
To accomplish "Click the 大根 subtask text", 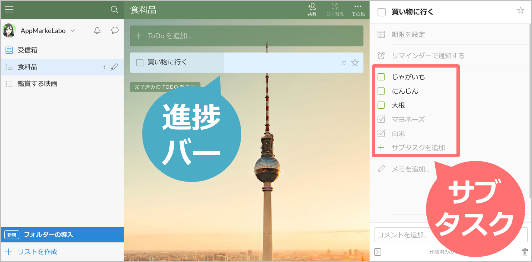I will click(x=398, y=105).
